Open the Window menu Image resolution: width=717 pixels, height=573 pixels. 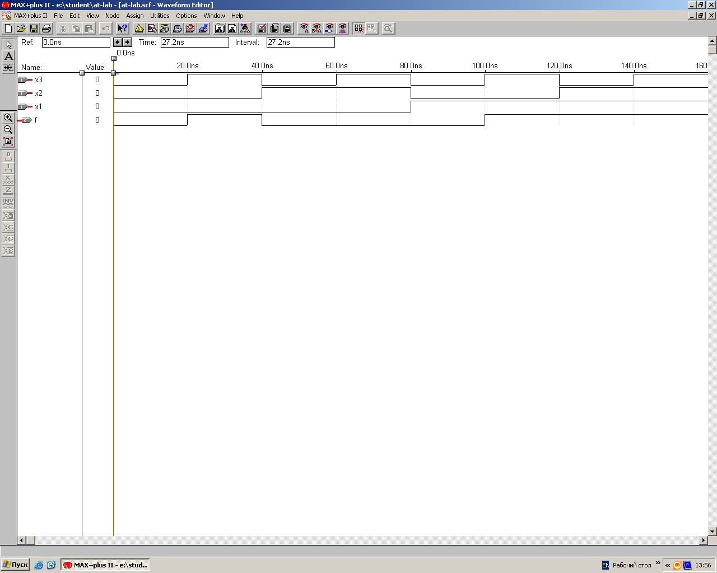[214, 16]
